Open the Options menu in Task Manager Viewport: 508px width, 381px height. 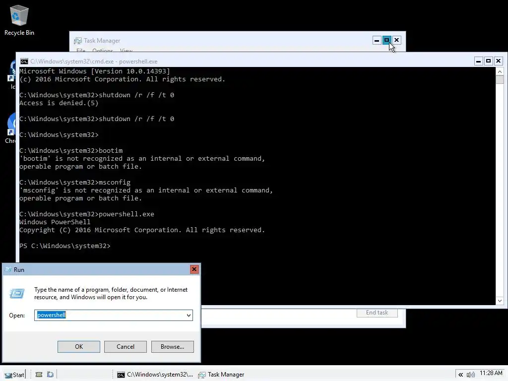(x=102, y=51)
